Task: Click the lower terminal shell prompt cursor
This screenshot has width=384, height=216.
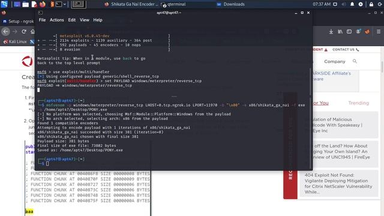Action: point(47,164)
